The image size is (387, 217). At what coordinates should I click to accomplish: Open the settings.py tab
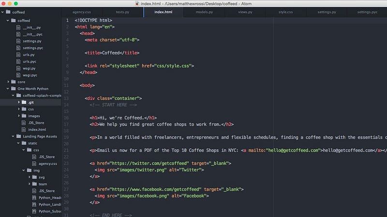coord(327,12)
